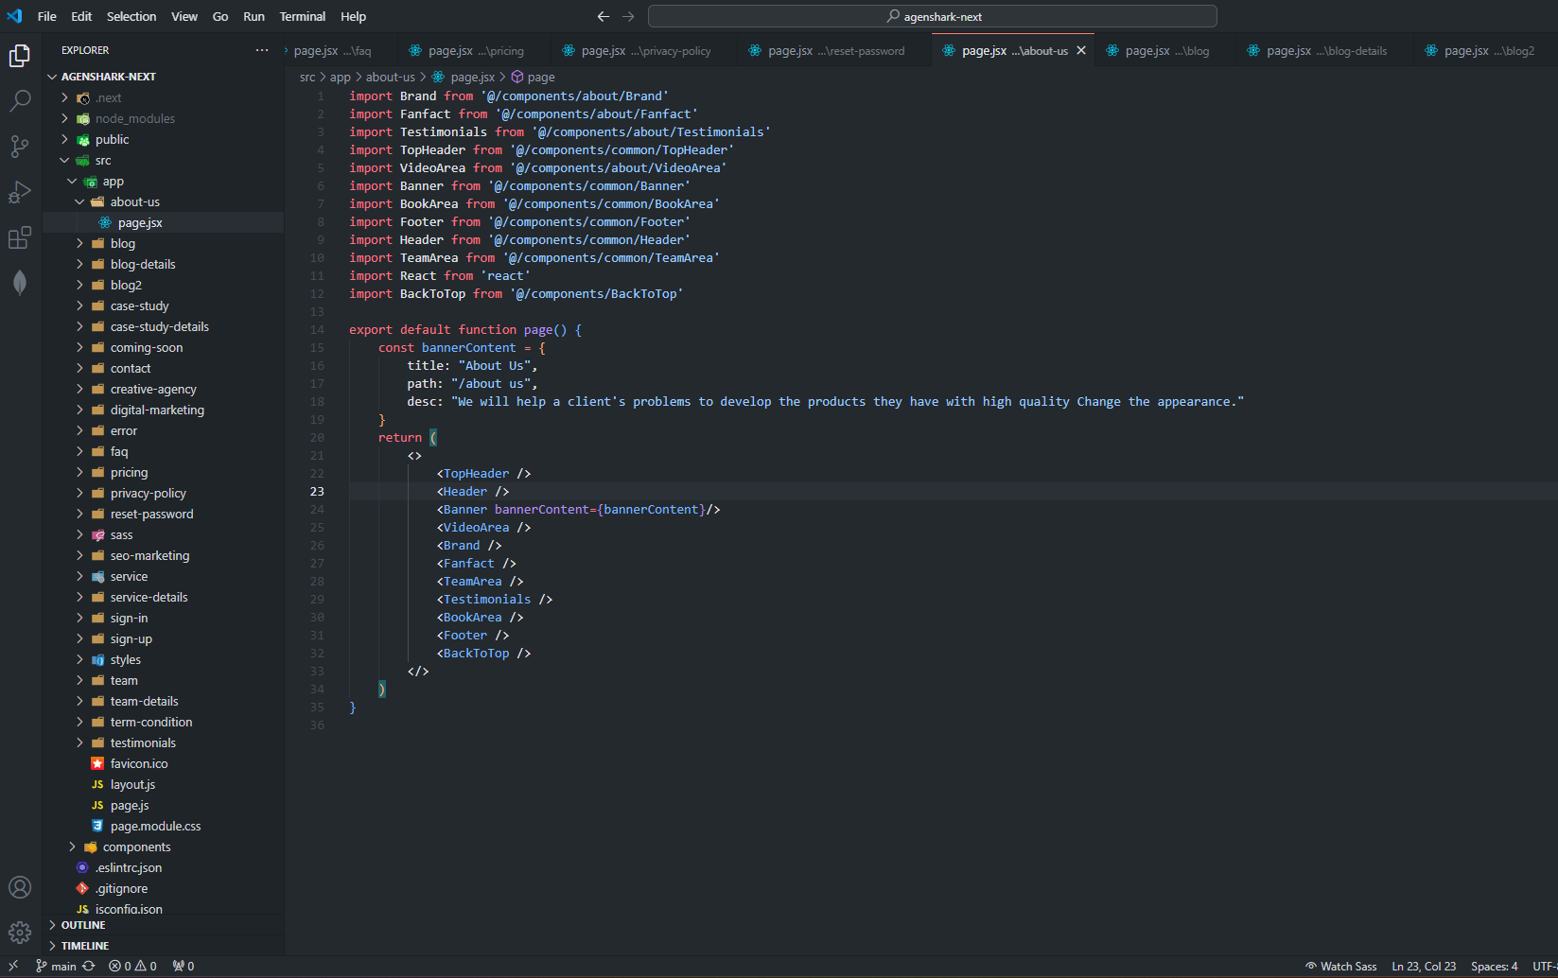
Task: Go forward with the navigation arrow
Action: tap(628, 16)
